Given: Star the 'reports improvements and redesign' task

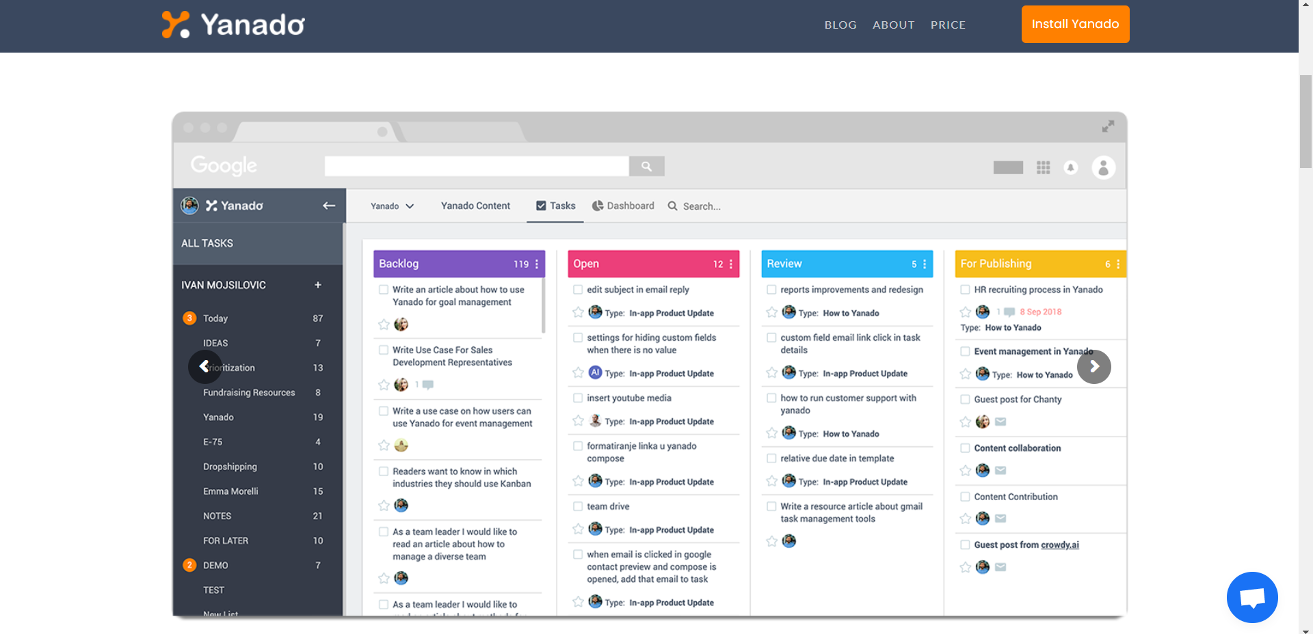Looking at the screenshot, I should (771, 313).
